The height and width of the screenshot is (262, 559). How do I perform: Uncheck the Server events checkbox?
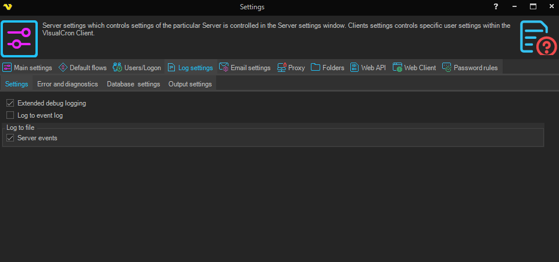click(10, 138)
